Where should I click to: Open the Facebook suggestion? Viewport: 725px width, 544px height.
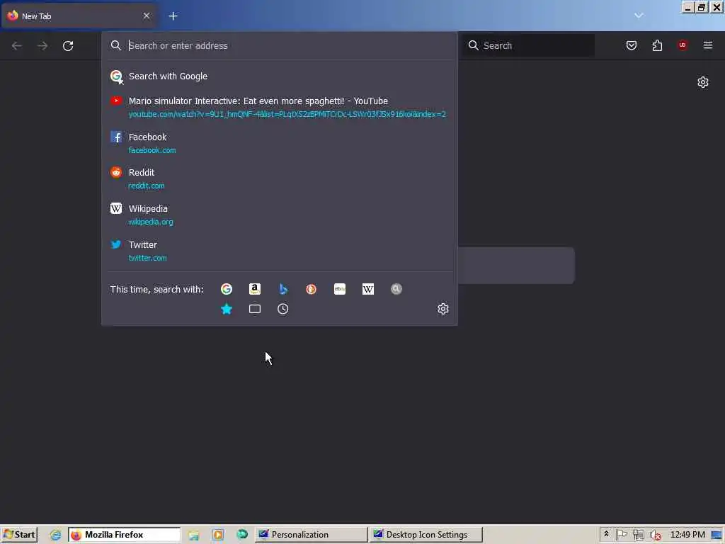coord(279,143)
